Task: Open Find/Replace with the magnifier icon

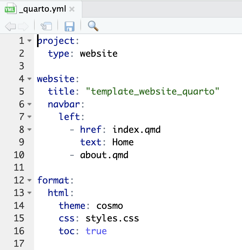Action: tap(93, 26)
